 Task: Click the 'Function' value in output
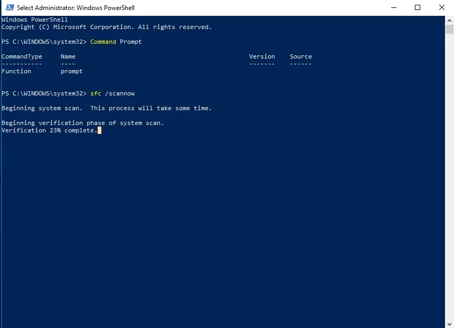(x=16, y=71)
